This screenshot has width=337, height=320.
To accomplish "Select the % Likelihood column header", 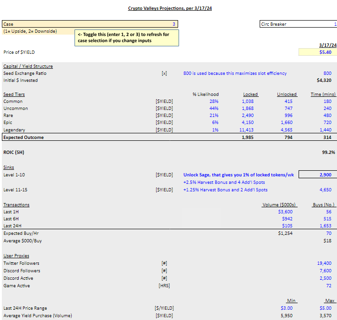I will [205, 95].
